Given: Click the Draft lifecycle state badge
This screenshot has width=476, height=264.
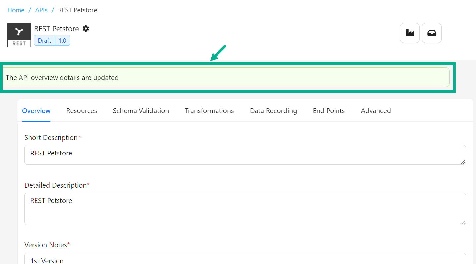Looking at the screenshot, I should point(44,40).
